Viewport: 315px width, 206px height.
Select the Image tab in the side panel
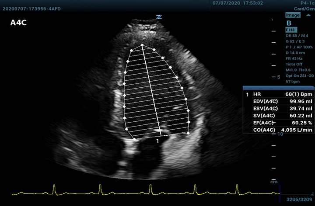293,15
